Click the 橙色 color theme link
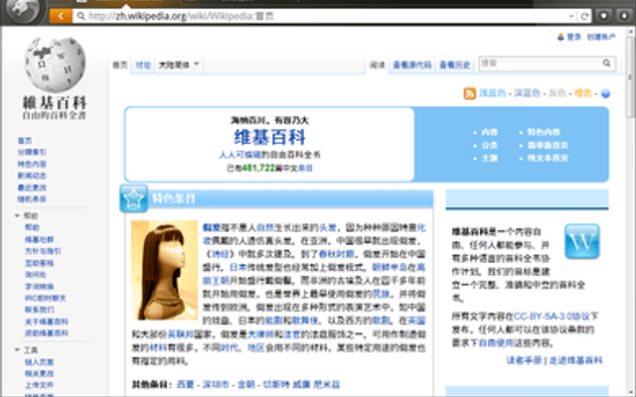 (x=583, y=93)
